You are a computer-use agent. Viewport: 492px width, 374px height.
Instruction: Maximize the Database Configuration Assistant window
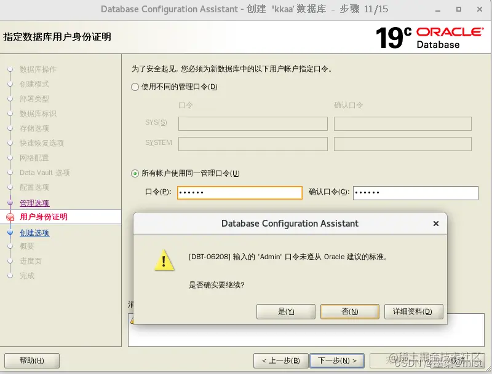click(x=459, y=9)
